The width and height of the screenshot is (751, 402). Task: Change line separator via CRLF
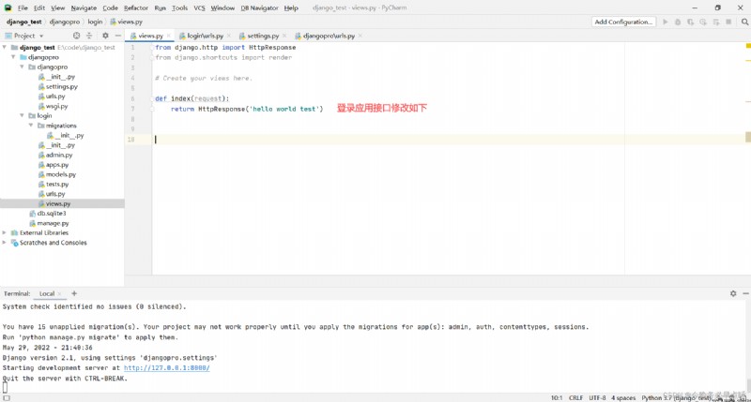(x=575, y=397)
